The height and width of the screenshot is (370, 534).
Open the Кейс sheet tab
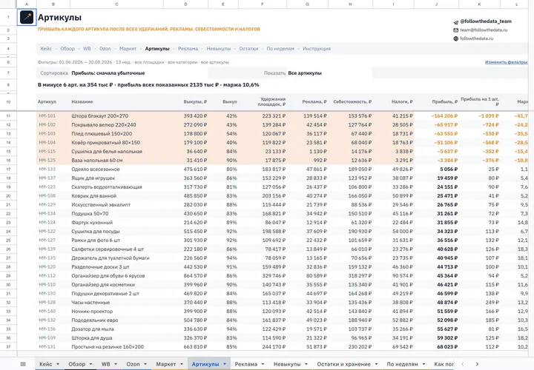click(46, 364)
